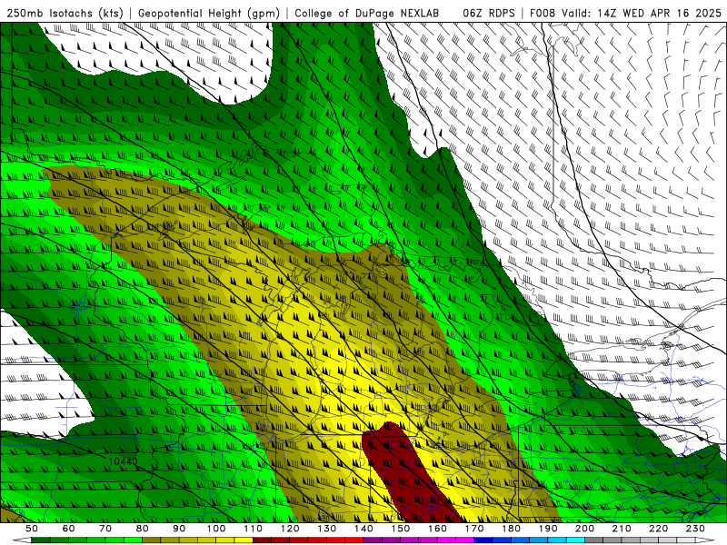Click the cyan swatch left of 200

click(x=575, y=540)
